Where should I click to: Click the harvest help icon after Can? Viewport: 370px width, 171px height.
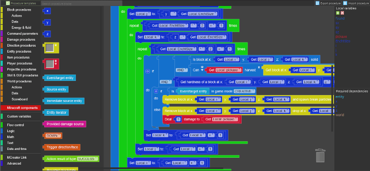click(202, 68)
